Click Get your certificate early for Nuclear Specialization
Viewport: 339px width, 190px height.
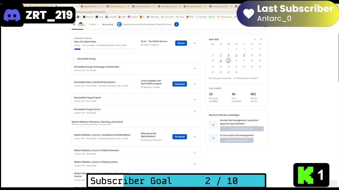(x=242, y=129)
